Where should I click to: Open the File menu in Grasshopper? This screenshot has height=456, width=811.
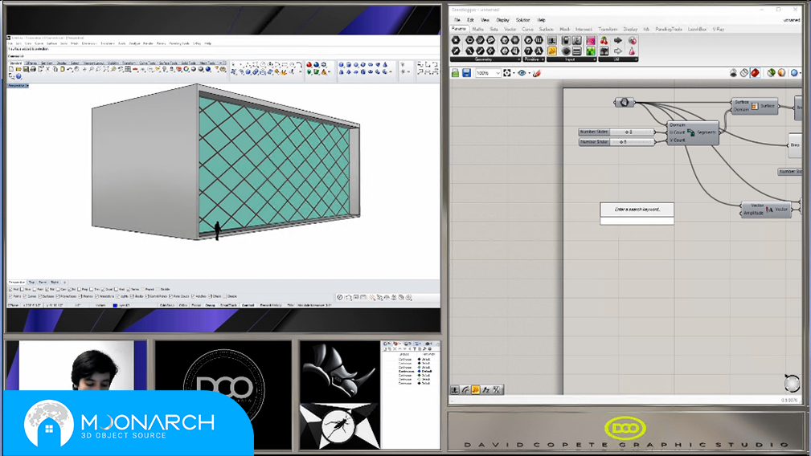pyautogui.click(x=457, y=20)
